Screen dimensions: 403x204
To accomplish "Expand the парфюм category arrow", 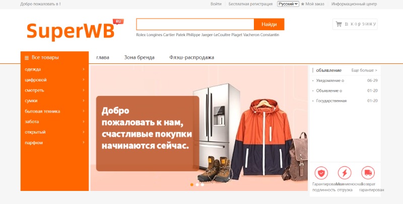I will click(84, 143).
